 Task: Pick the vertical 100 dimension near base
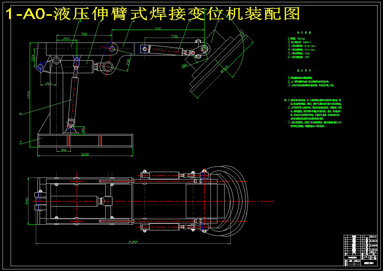82,130
